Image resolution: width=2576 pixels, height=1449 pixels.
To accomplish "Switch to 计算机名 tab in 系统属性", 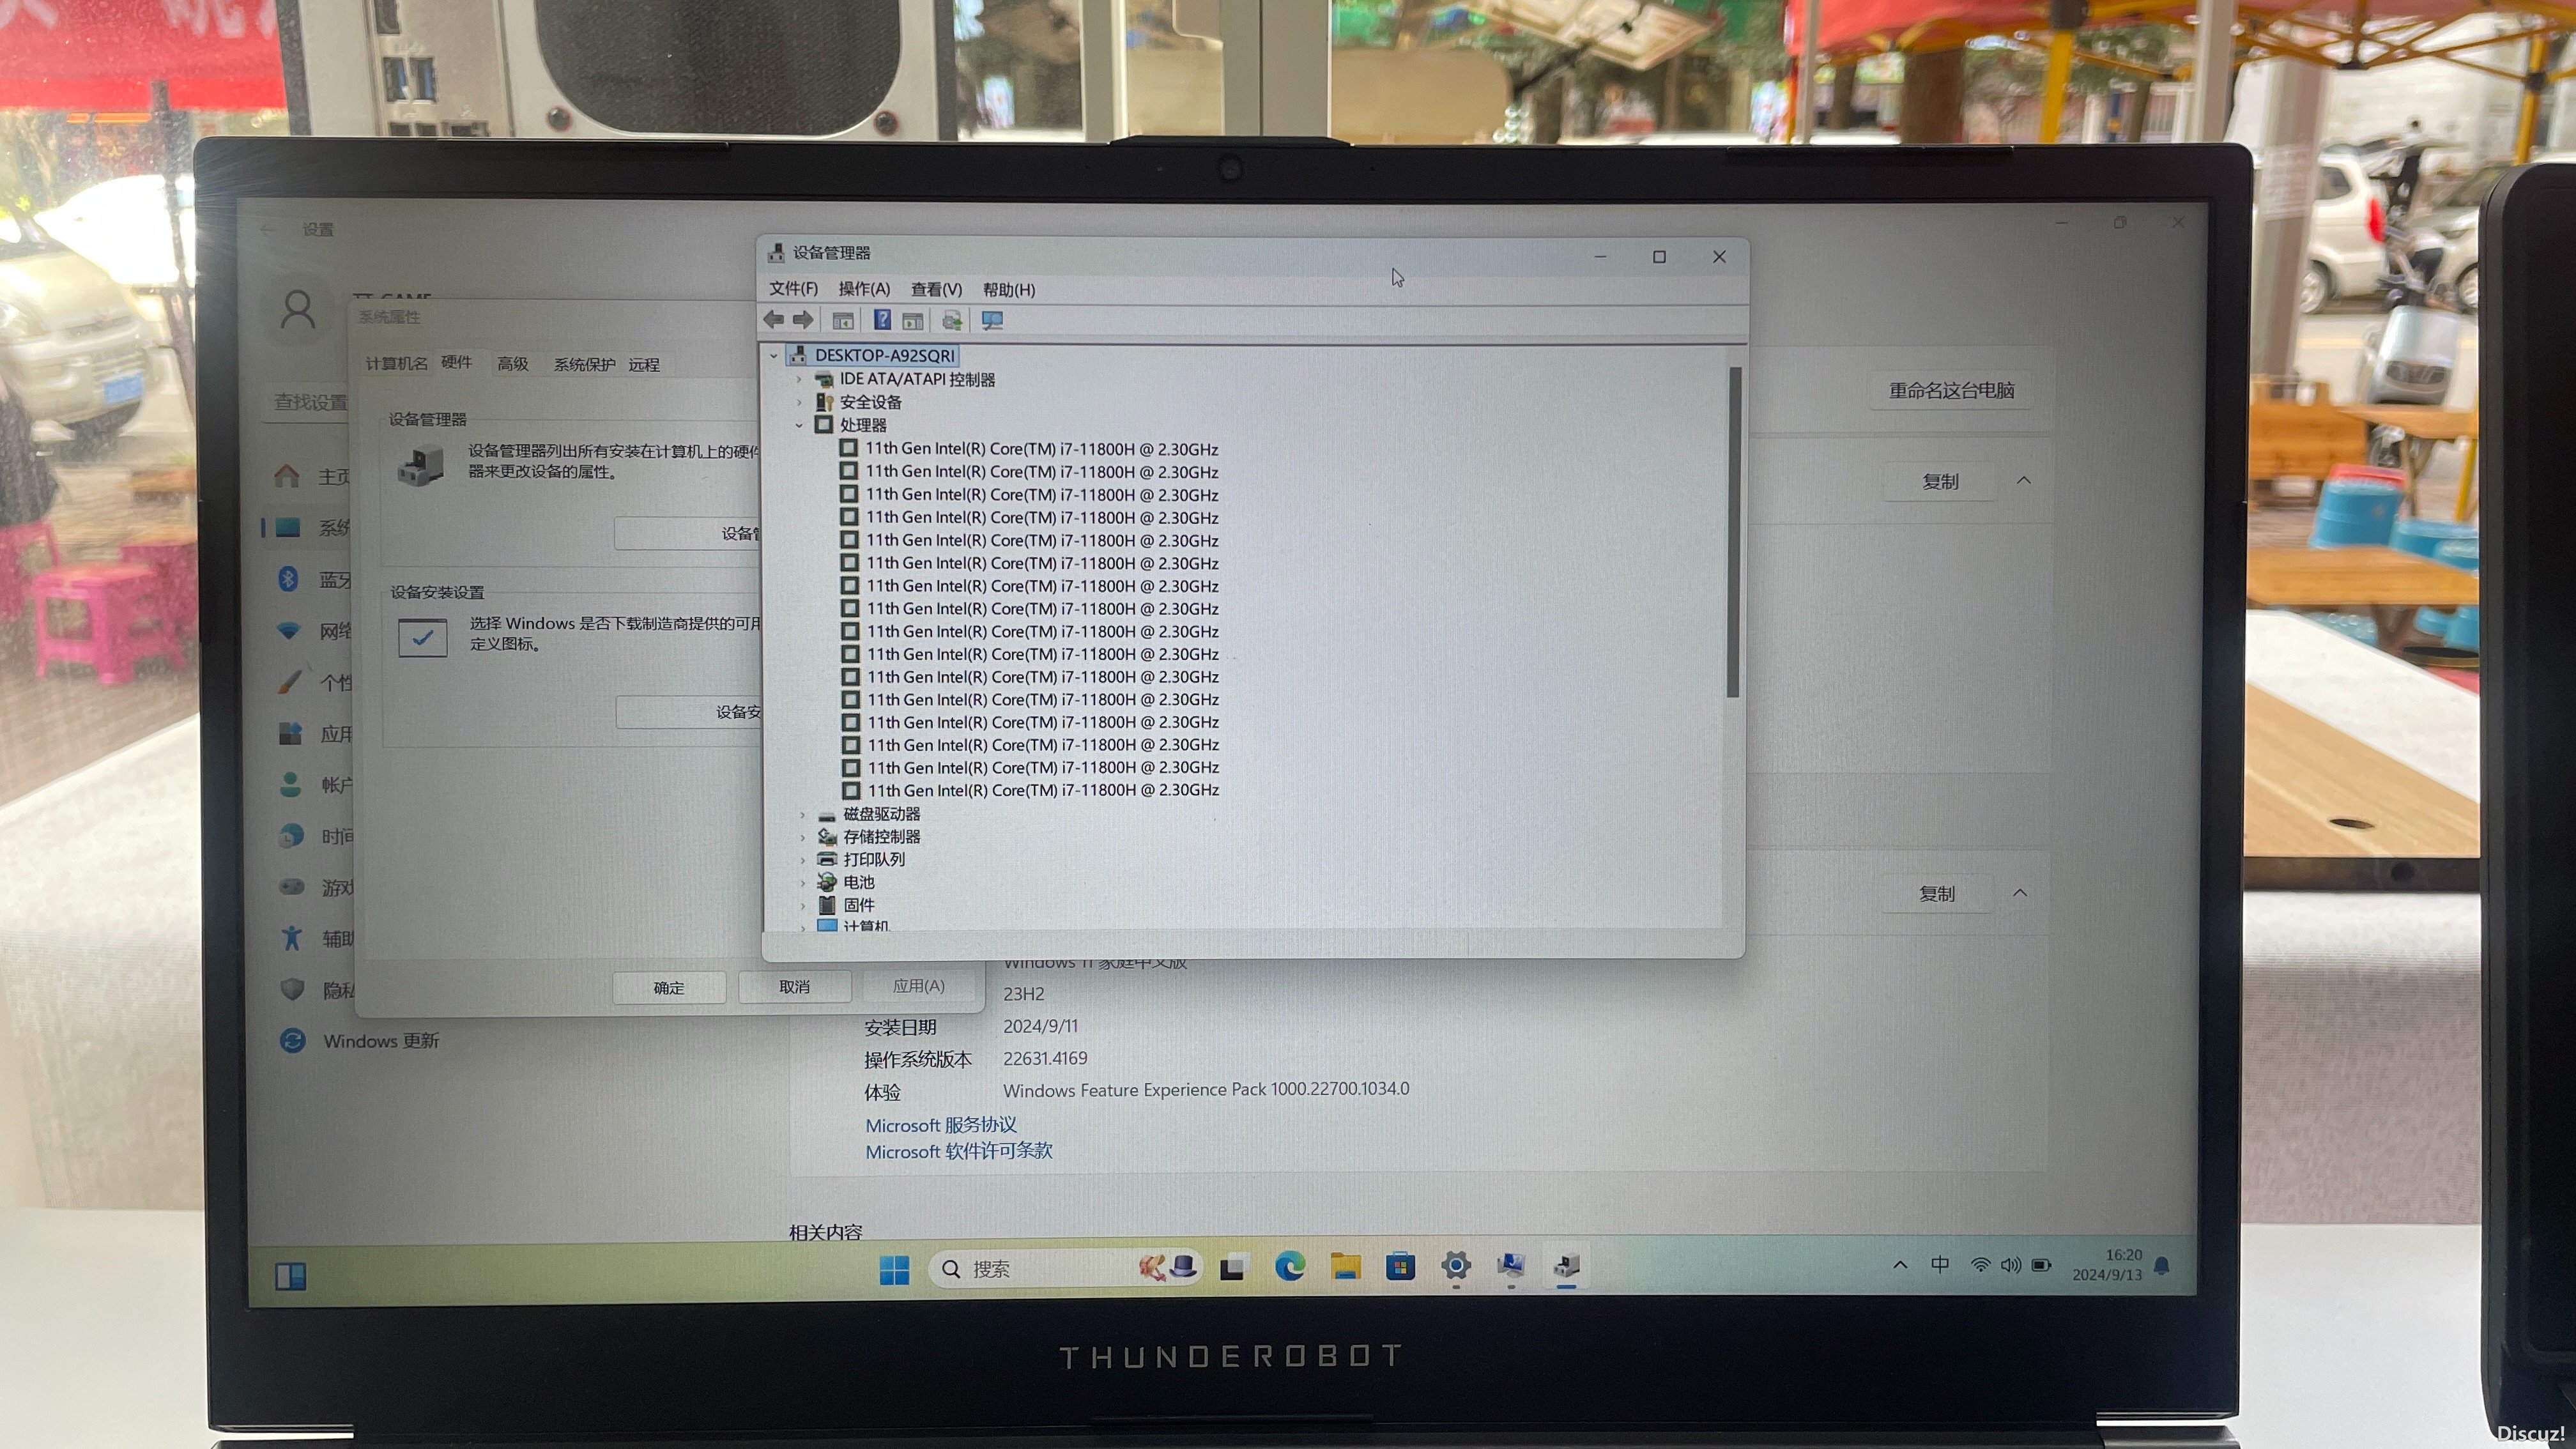I will (x=396, y=364).
